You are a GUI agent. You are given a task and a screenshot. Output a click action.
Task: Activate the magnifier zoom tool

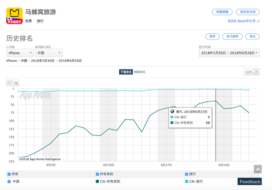click(x=16, y=83)
